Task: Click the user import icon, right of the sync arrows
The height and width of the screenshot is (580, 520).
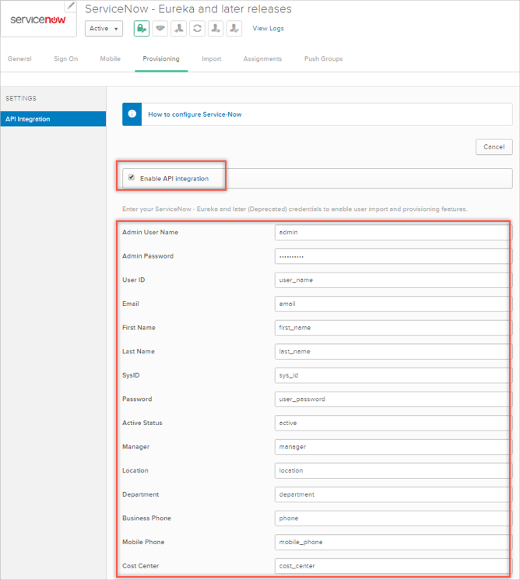Action: [216, 28]
